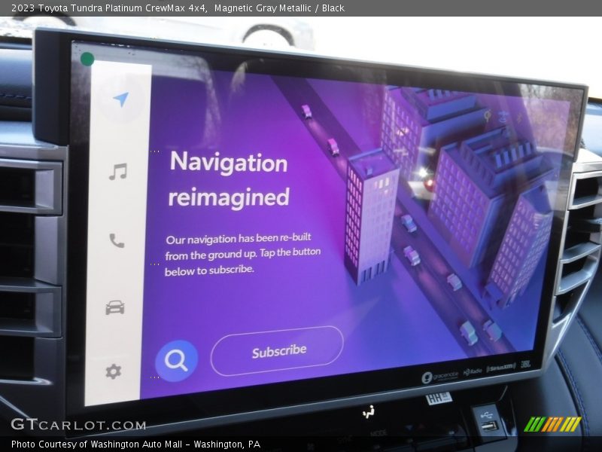
Task: Open the music note audio menu
Action: click(118, 172)
